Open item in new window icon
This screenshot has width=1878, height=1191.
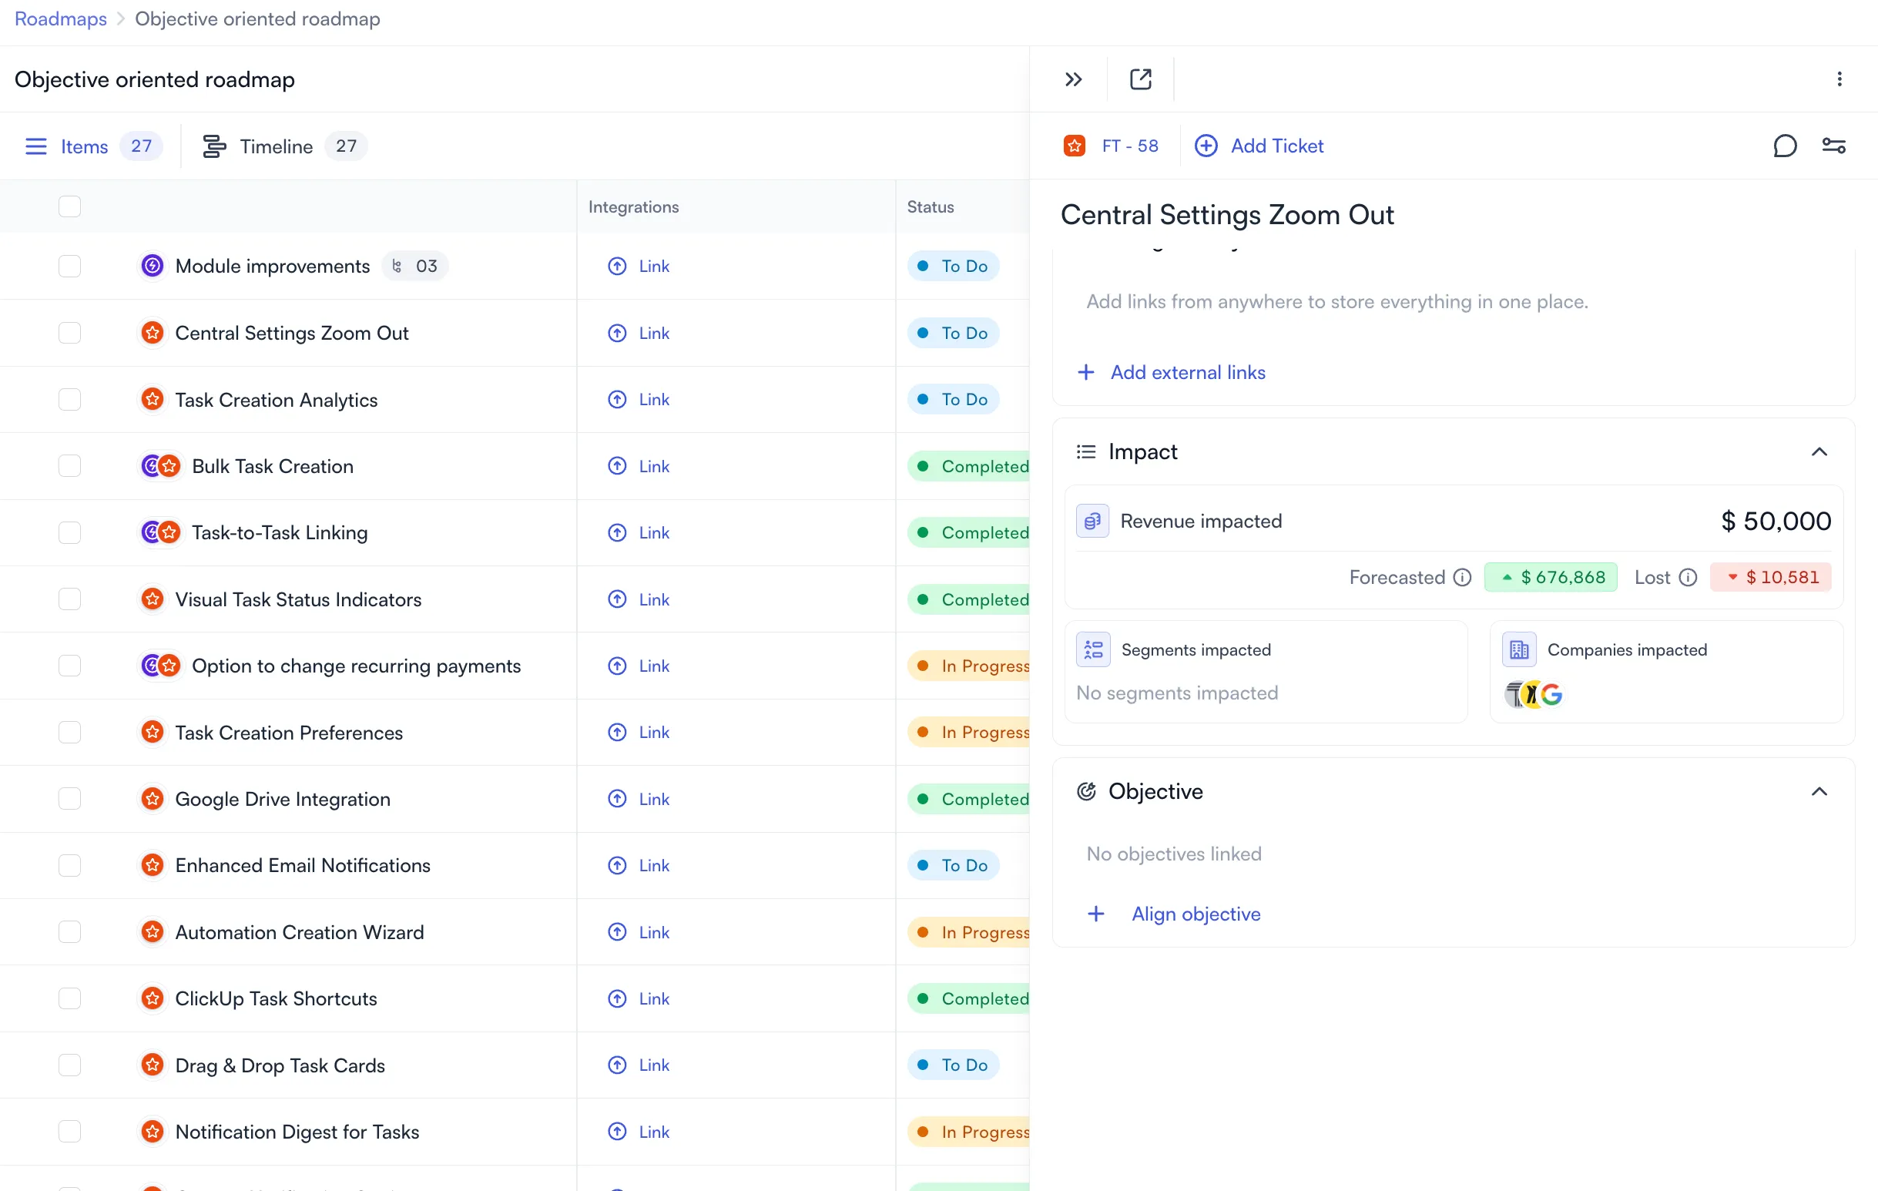pos(1140,79)
